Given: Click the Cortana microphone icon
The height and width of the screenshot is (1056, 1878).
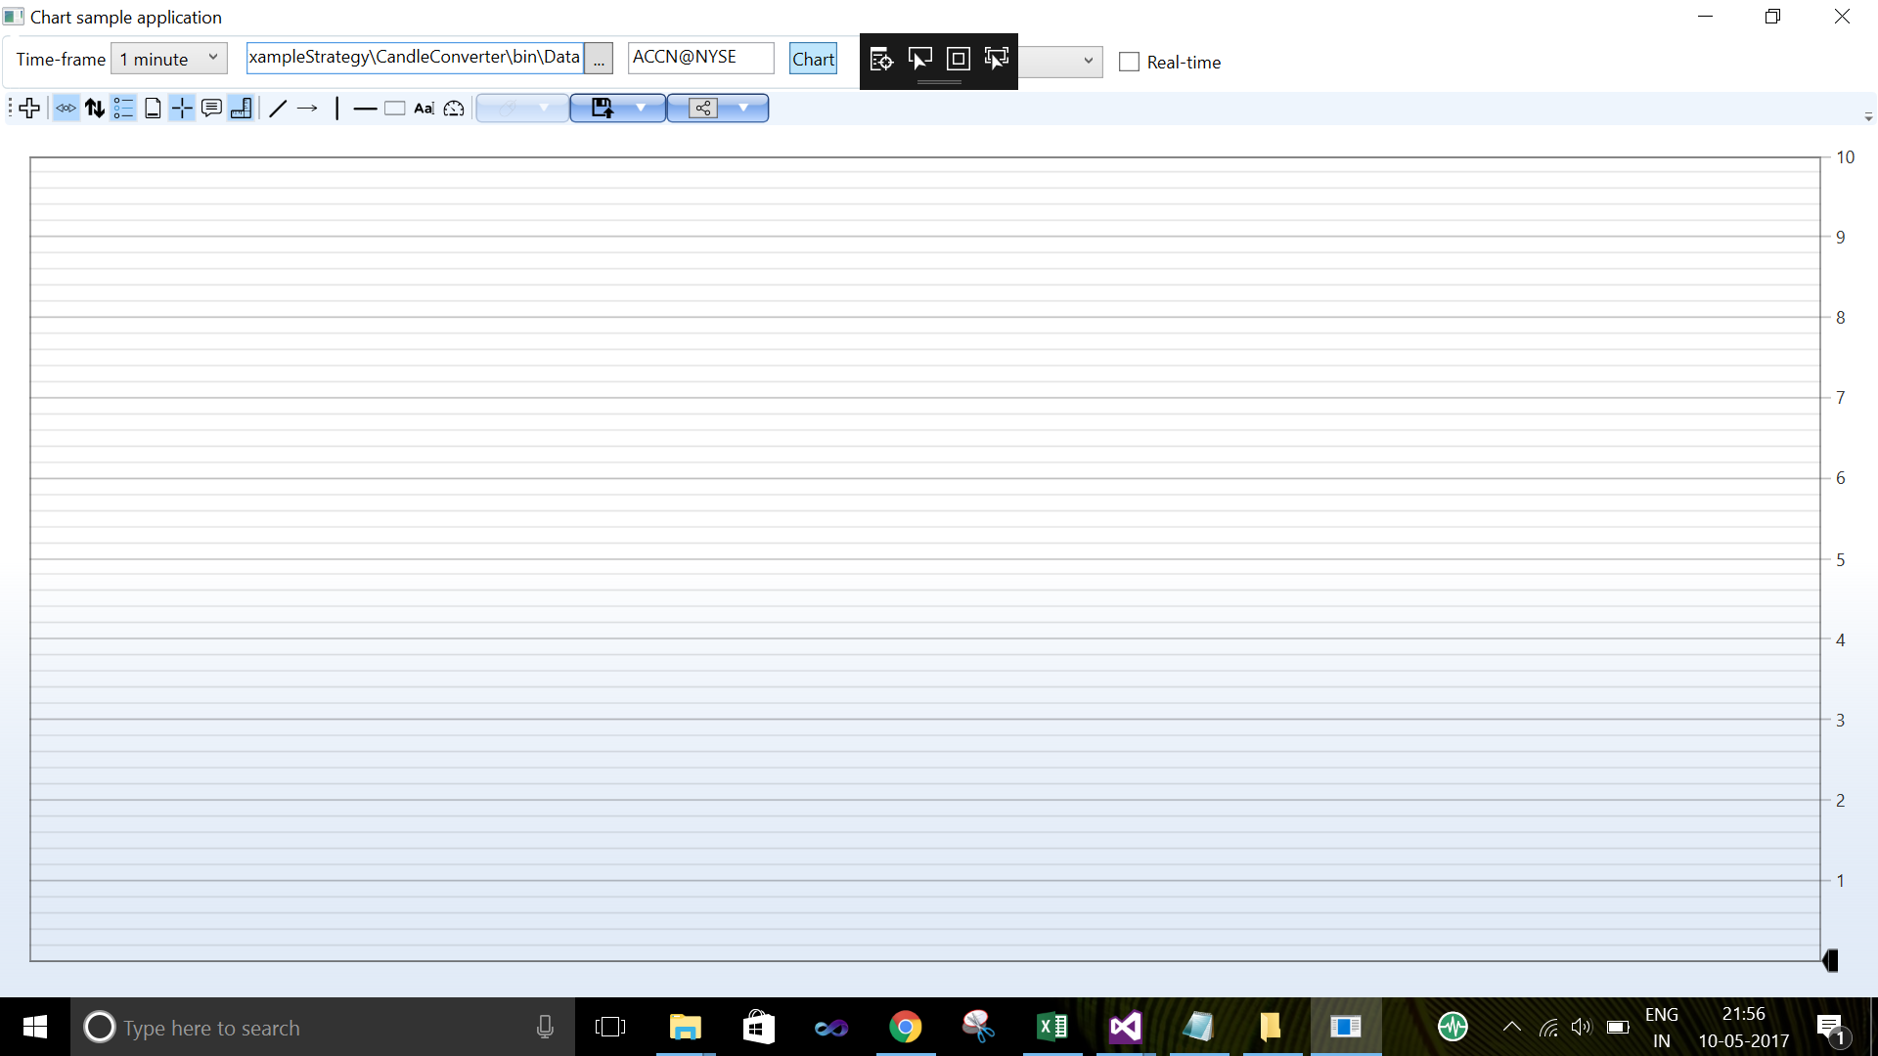Looking at the screenshot, I should 545,1027.
